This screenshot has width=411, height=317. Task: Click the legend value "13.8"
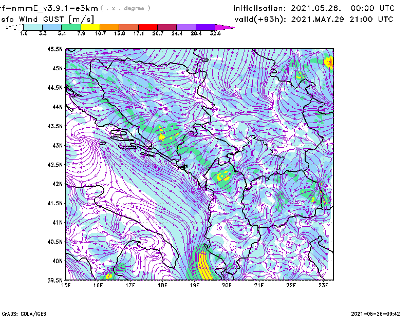click(120, 33)
